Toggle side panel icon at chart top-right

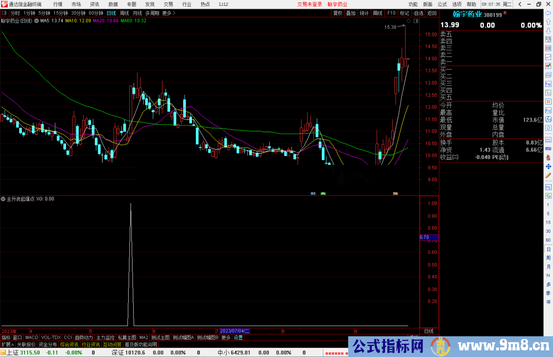(x=416, y=21)
